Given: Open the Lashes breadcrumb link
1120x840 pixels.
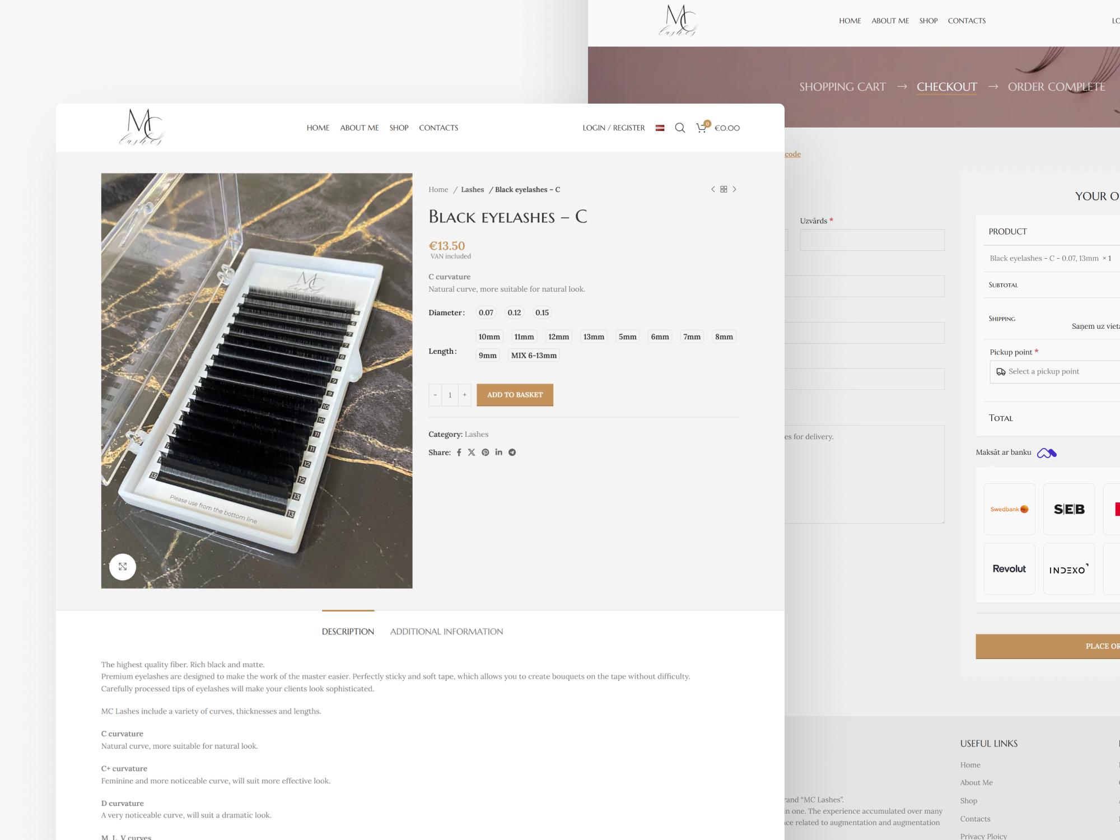Looking at the screenshot, I should [472, 189].
